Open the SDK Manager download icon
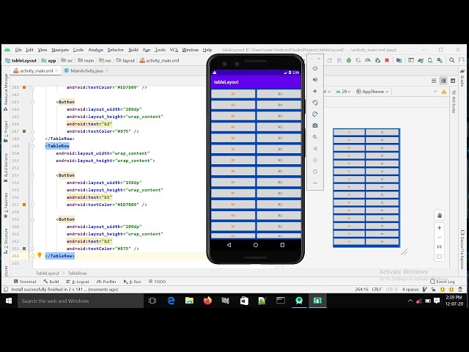The image size is (469, 352). coord(440,60)
